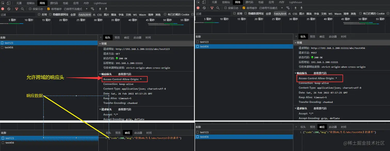Open 已停用节流模式 throttling dropdown, upper-left DevTools
This screenshot has height=151, width=390.
pos(76,9)
